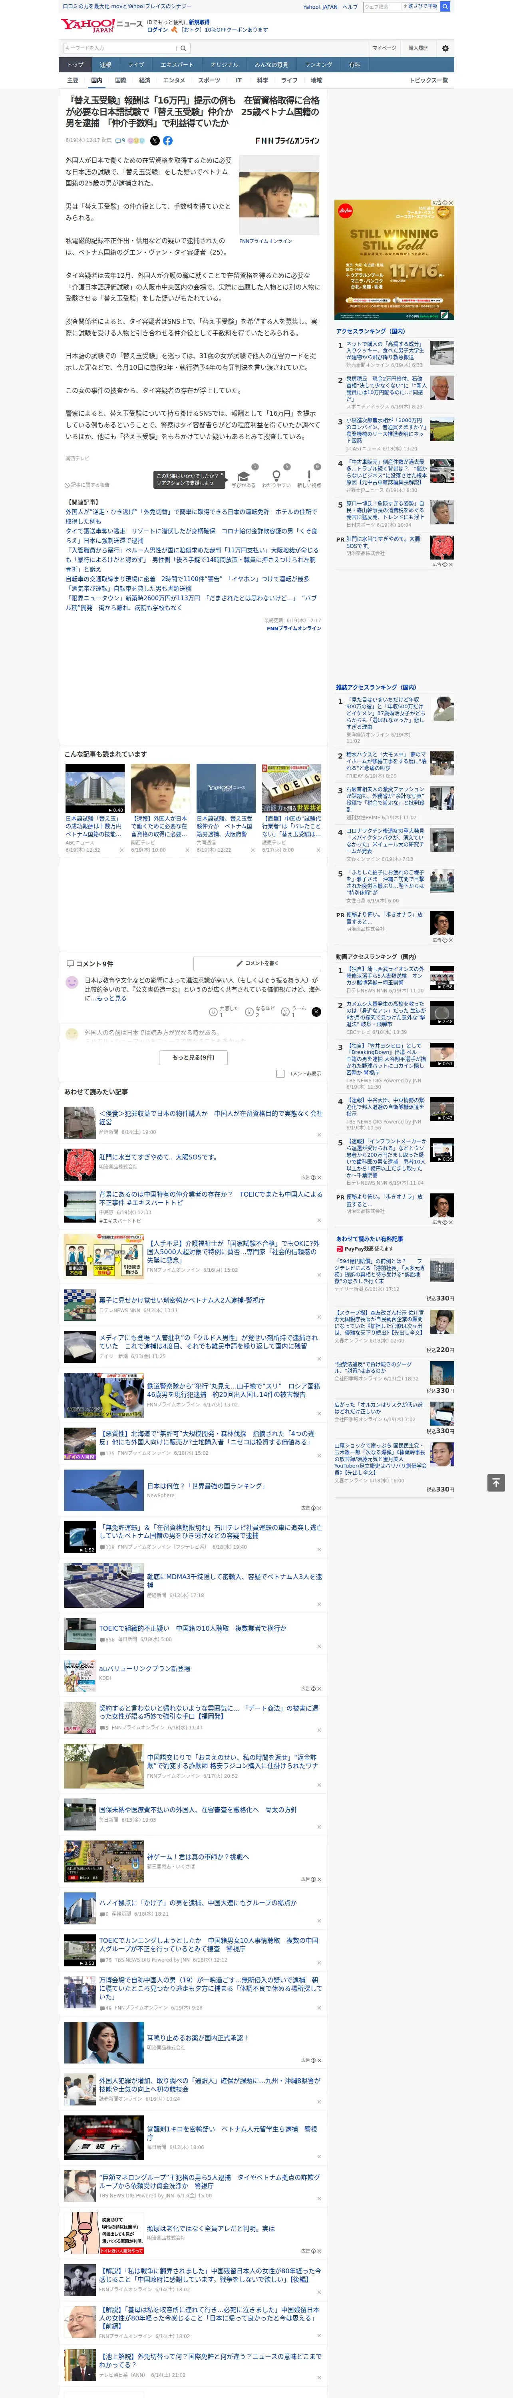Close the AirAsia STILL WINNING advertisement
The height and width of the screenshot is (2398, 513).
pos(451,203)
